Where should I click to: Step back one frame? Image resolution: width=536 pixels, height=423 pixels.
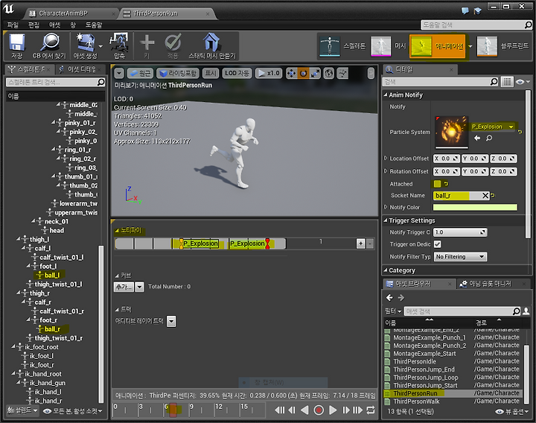tap(292, 410)
